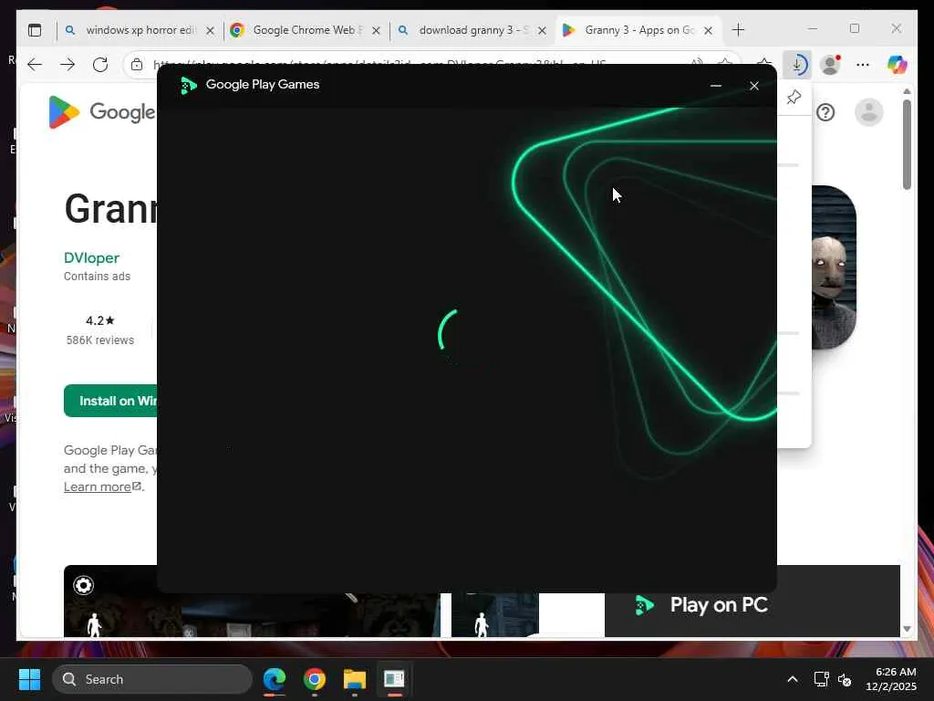Open the Copilot sidebar icon

(x=897, y=65)
